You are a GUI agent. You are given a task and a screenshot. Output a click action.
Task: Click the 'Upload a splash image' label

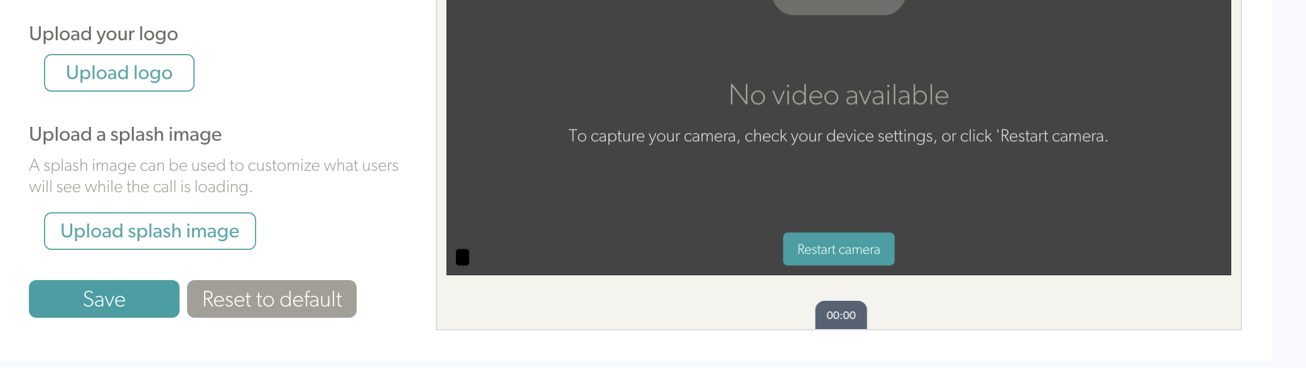(126, 134)
